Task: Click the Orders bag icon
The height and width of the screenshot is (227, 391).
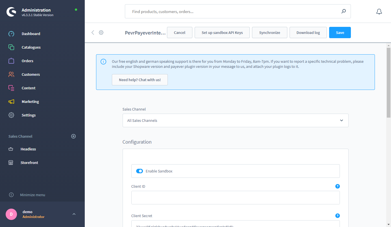Action: pyautogui.click(x=11, y=61)
